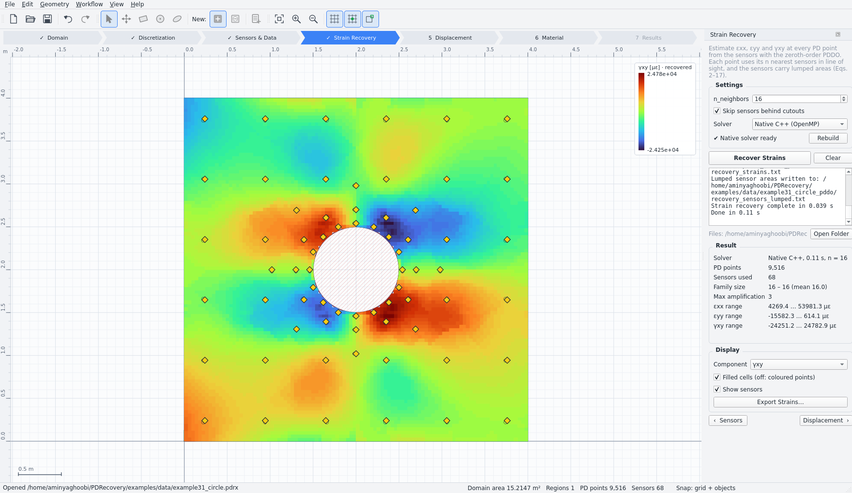
Task: Select the rectangle shape tool
Action: click(143, 19)
